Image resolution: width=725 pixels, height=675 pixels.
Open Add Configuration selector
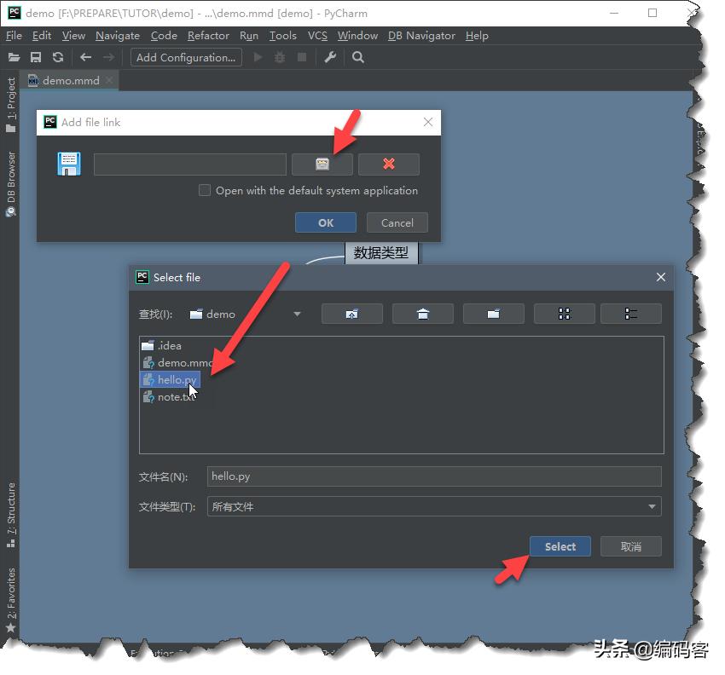pyautogui.click(x=186, y=57)
